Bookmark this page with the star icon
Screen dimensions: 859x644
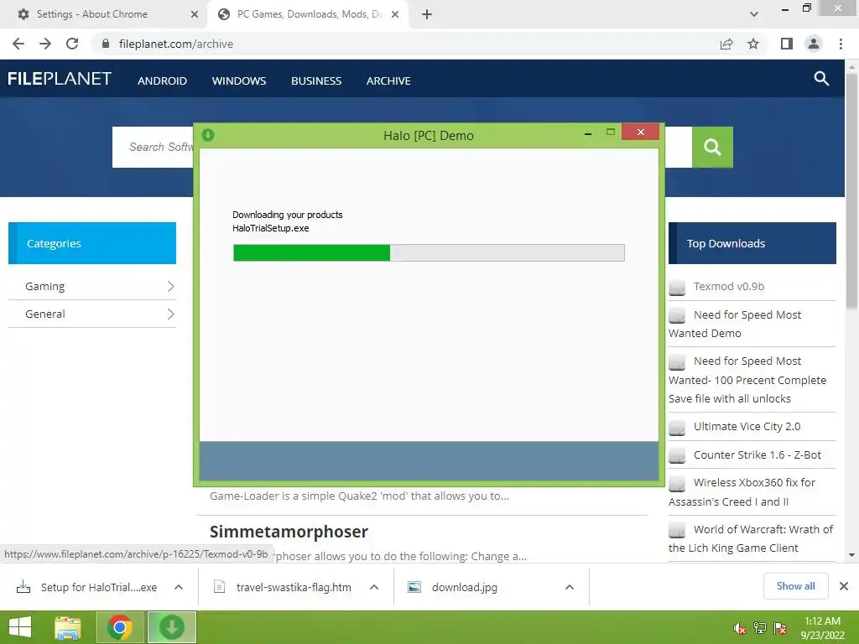[x=753, y=44]
